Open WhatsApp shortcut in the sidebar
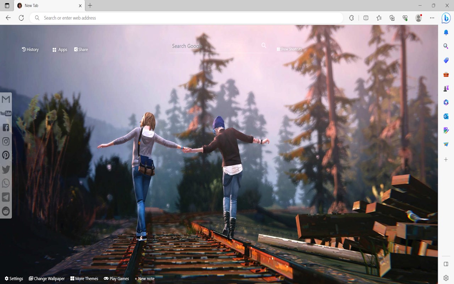 click(x=6, y=183)
